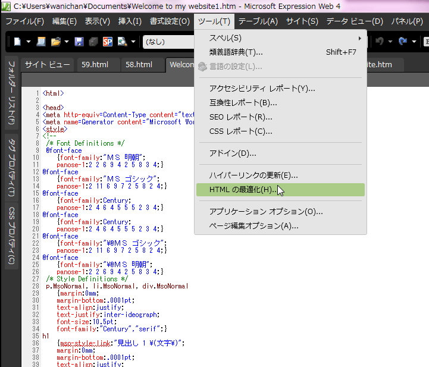Viewport: 429px width, 367px height.
Task: Expand the Open folder dropdown arrow
Action: 66,42
